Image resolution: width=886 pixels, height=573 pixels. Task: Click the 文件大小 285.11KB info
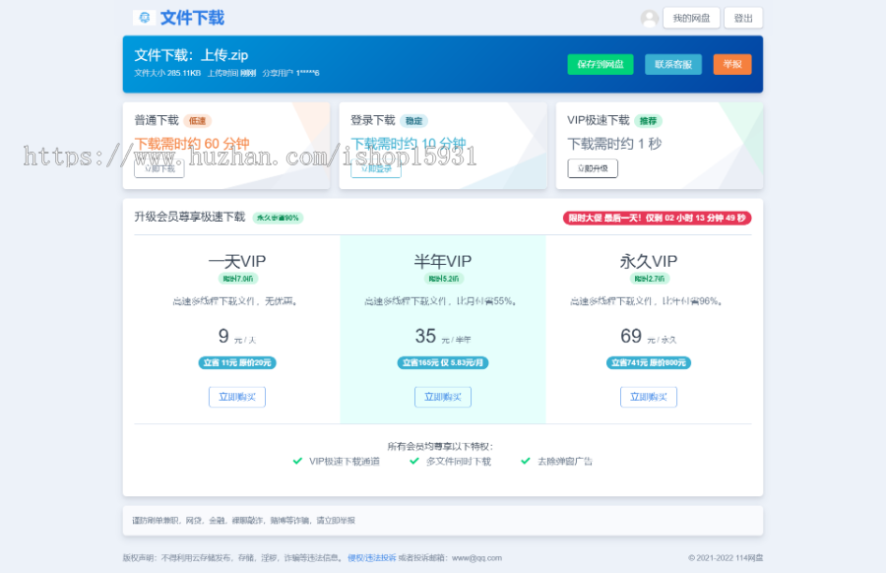pos(167,73)
